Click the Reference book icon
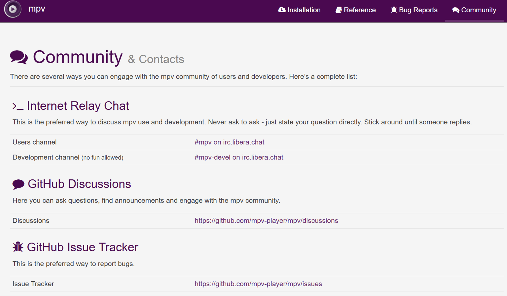The width and height of the screenshot is (507, 296). click(x=339, y=10)
